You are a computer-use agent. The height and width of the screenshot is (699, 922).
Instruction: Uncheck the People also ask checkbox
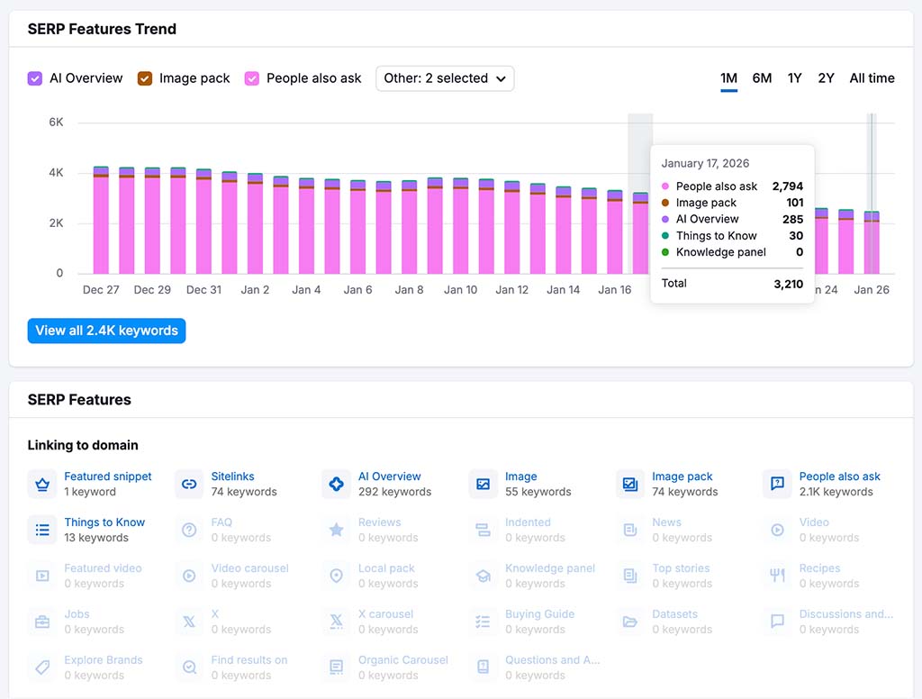251,78
